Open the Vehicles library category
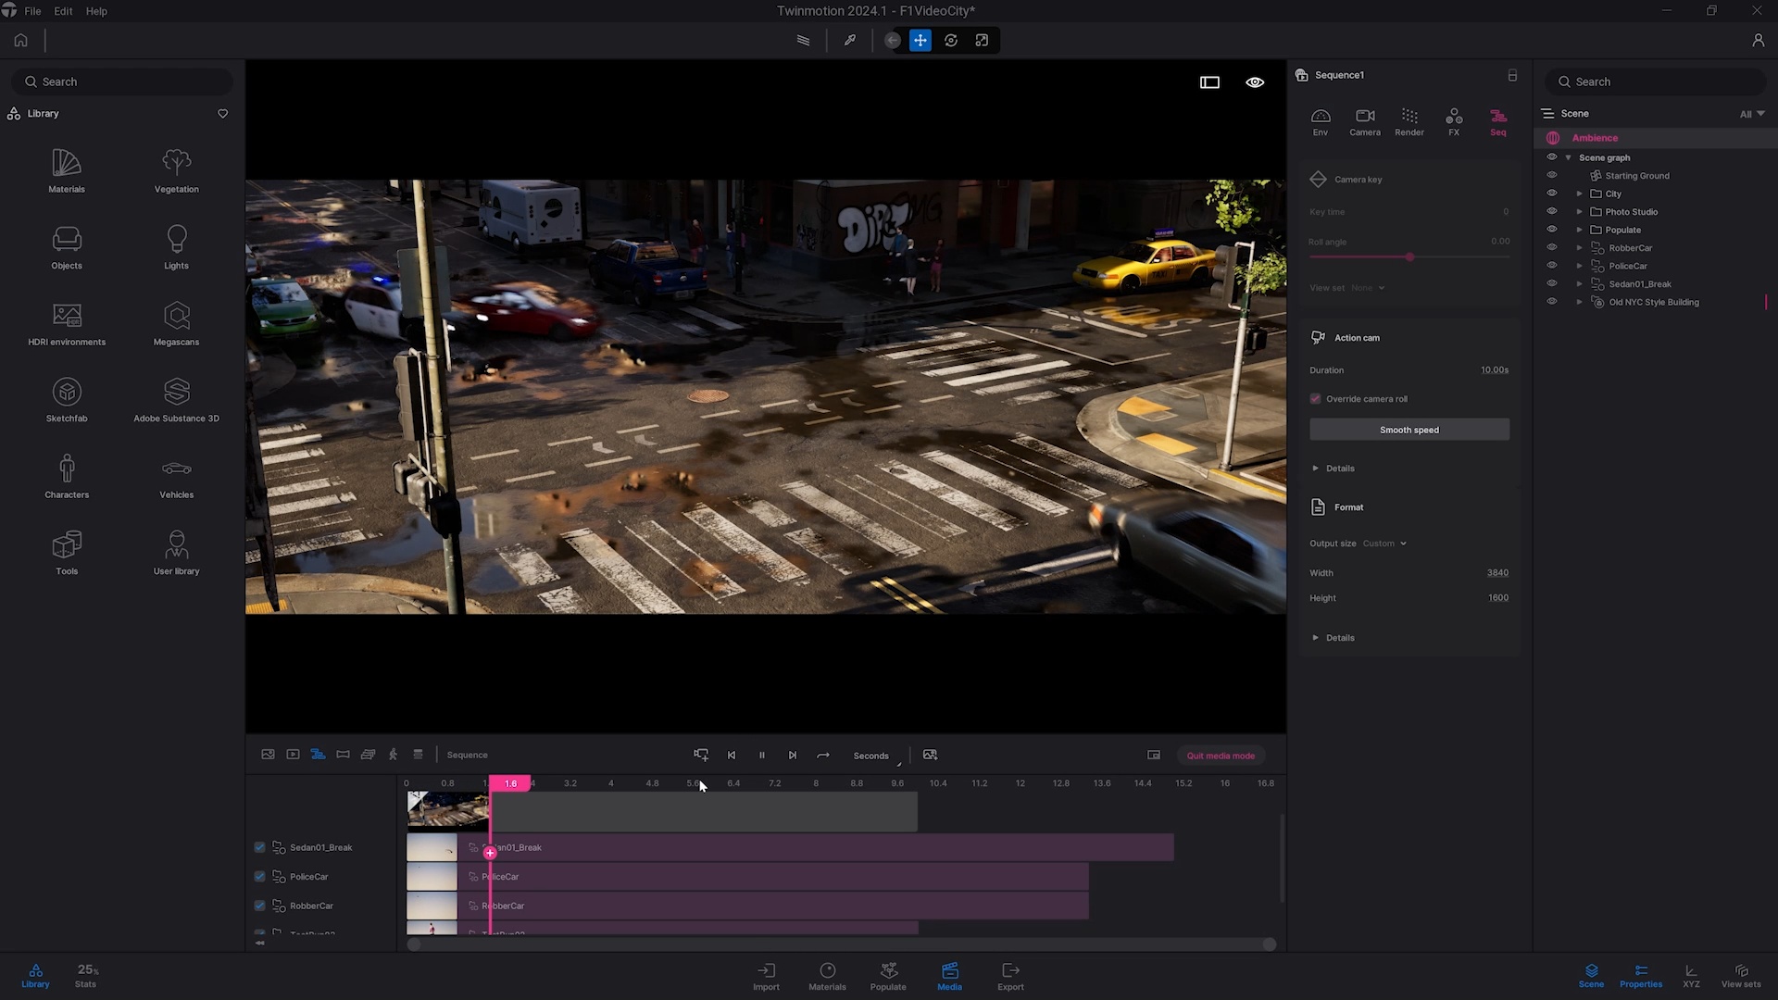 tap(176, 477)
